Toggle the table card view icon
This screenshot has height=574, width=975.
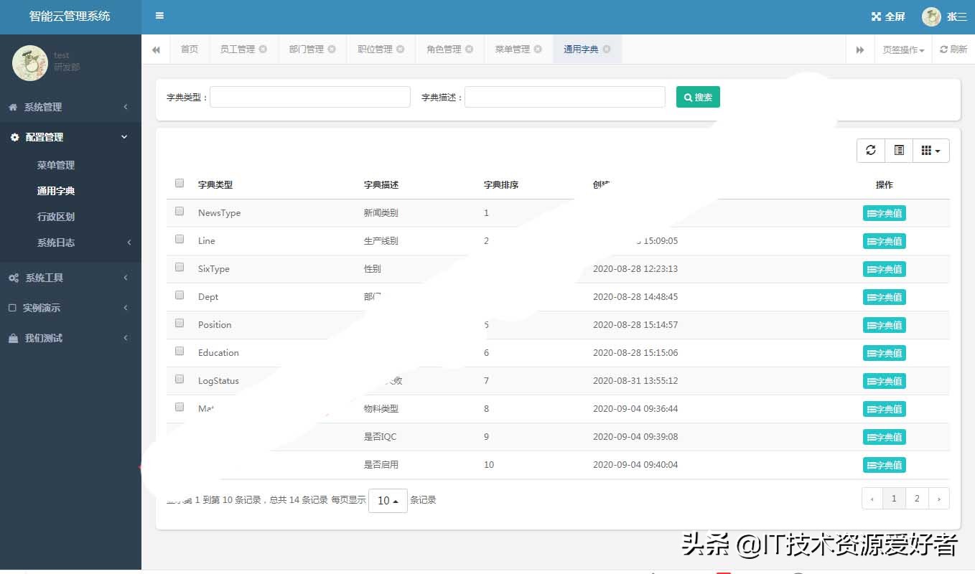[899, 150]
